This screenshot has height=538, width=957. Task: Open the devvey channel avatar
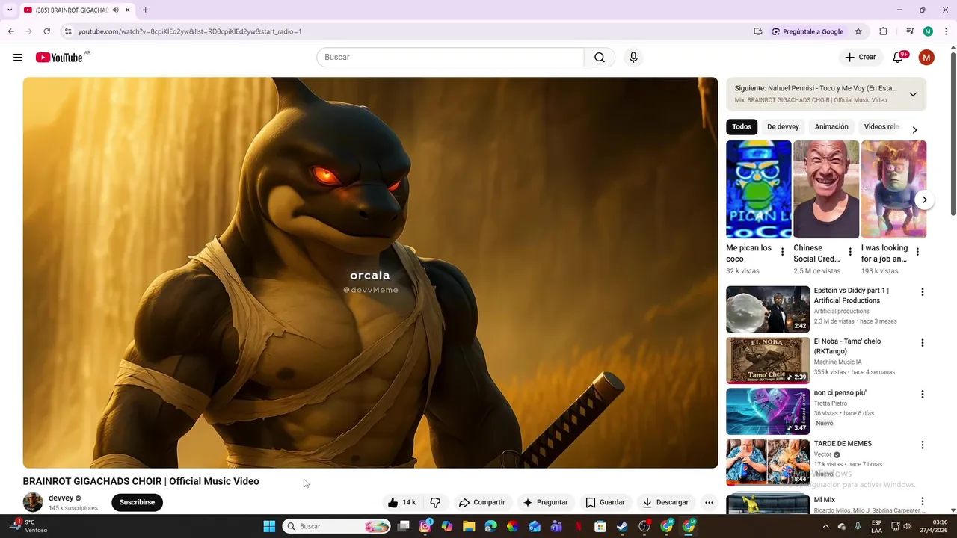pos(33,503)
